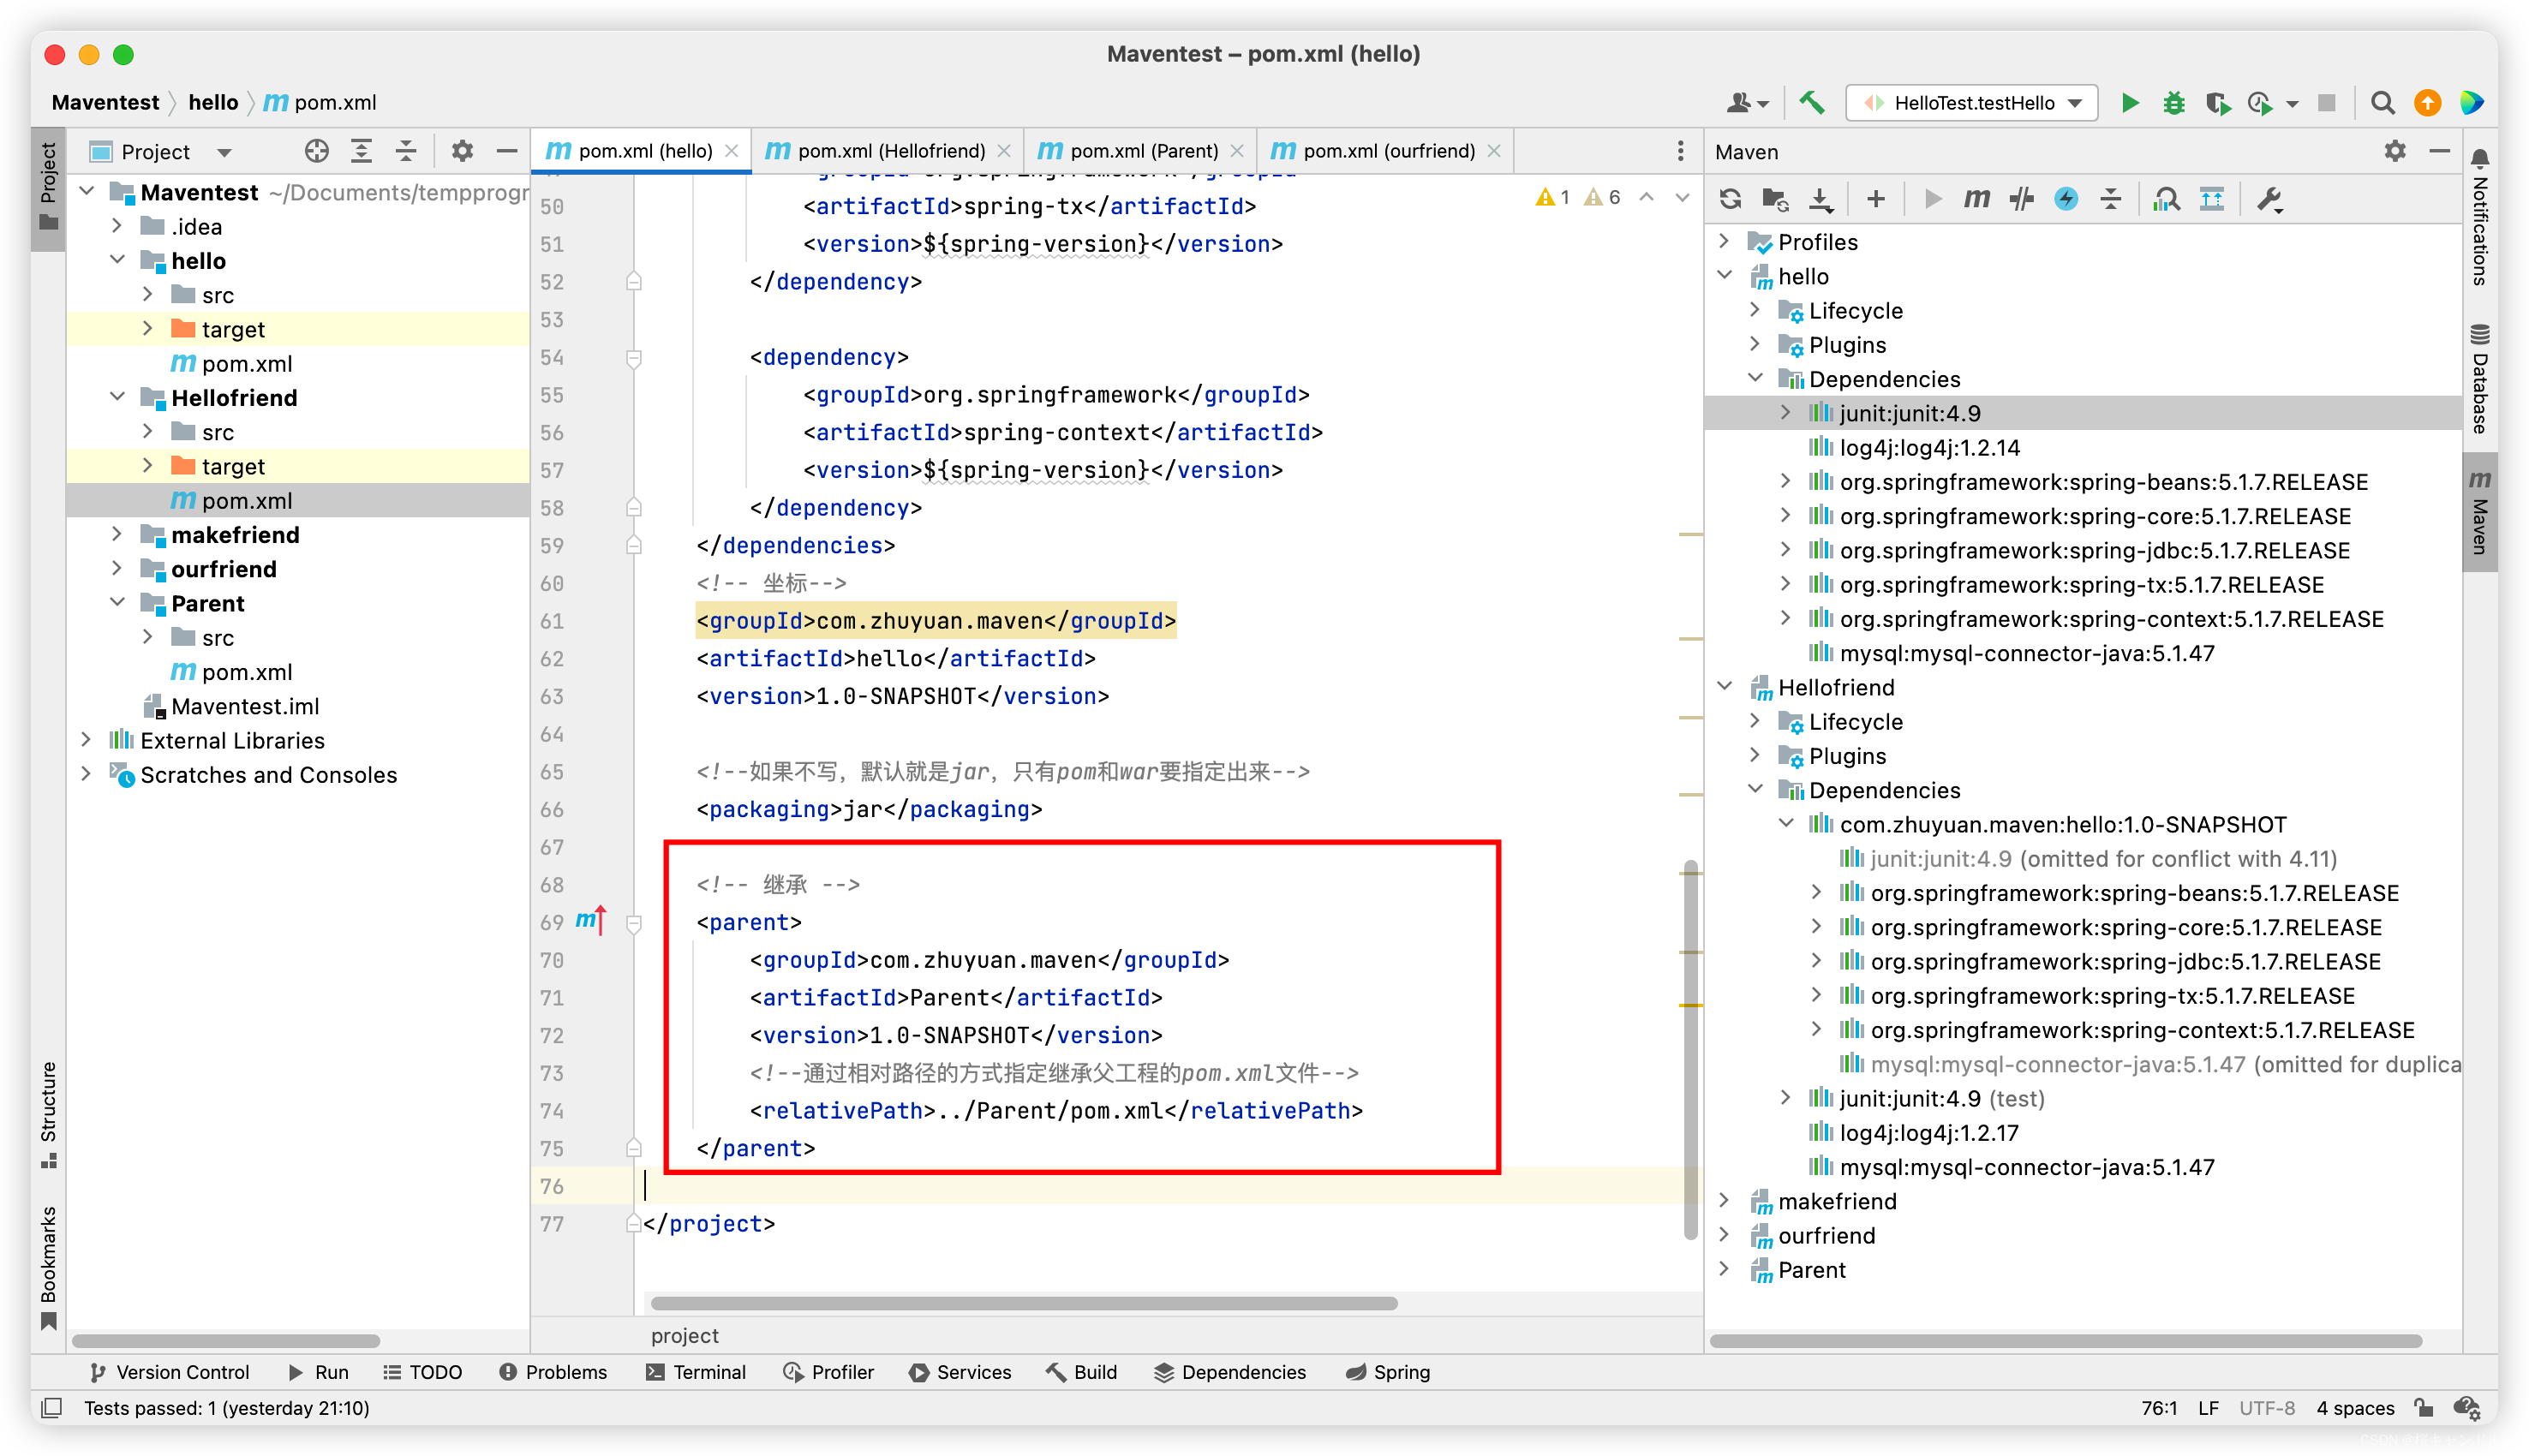Expand junit:junit:4.9 dependency under hello
This screenshot has width=2529, height=1456.
pos(1786,412)
